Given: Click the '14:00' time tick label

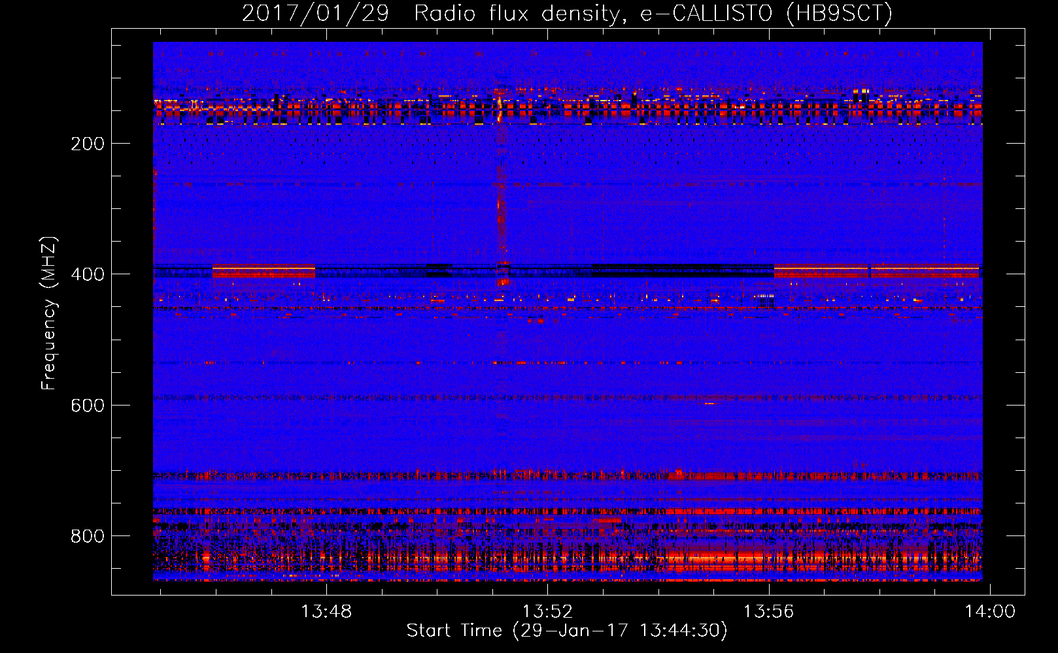Looking at the screenshot, I should [x=990, y=611].
